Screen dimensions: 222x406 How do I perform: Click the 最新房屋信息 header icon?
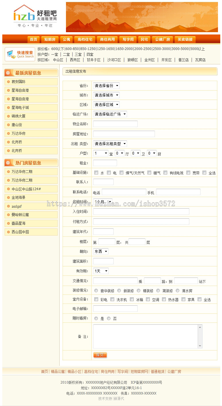(x=8, y=73)
